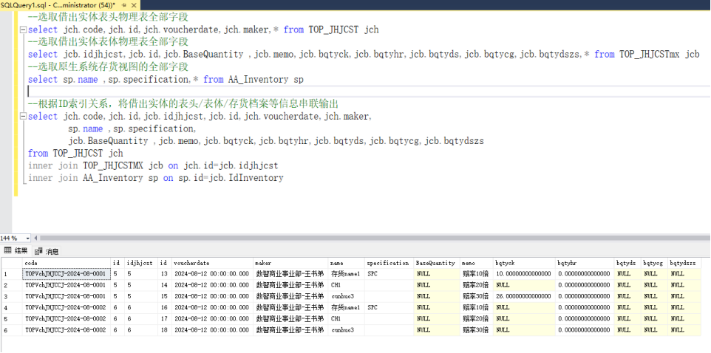
Task: Click the maker cell 数智商业事业部-王书弟 in row 3
Action: pyautogui.click(x=290, y=296)
